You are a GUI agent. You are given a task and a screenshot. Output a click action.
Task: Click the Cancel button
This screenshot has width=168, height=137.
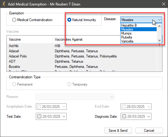click(x=149, y=131)
